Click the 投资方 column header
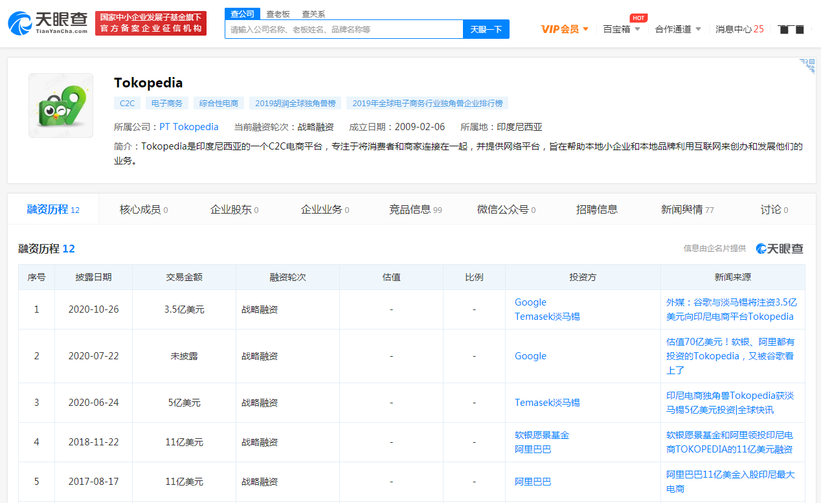821x503 pixels. [583, 277]
